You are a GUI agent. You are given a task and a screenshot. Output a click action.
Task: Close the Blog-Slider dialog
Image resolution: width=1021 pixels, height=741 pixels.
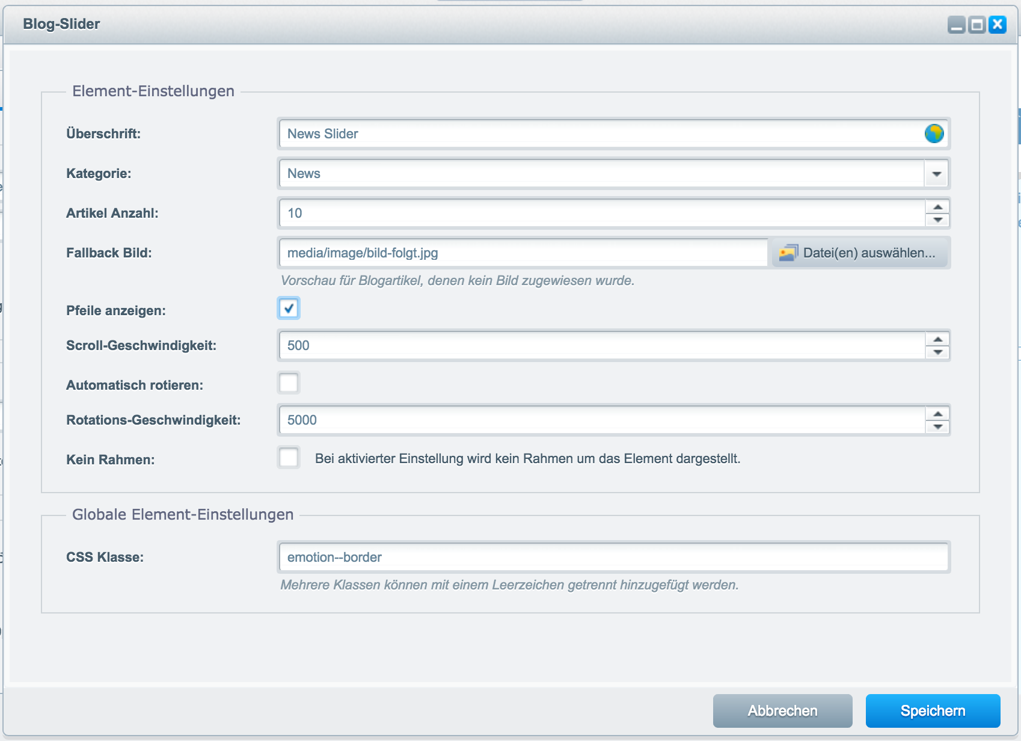pyautogui.click(x=998, y=25)
